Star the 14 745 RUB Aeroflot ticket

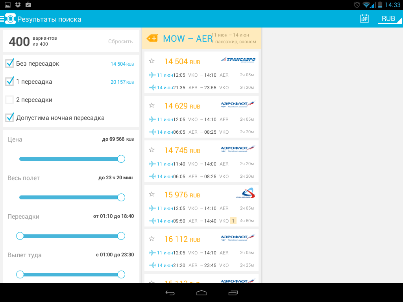click(x=152, y=150)
